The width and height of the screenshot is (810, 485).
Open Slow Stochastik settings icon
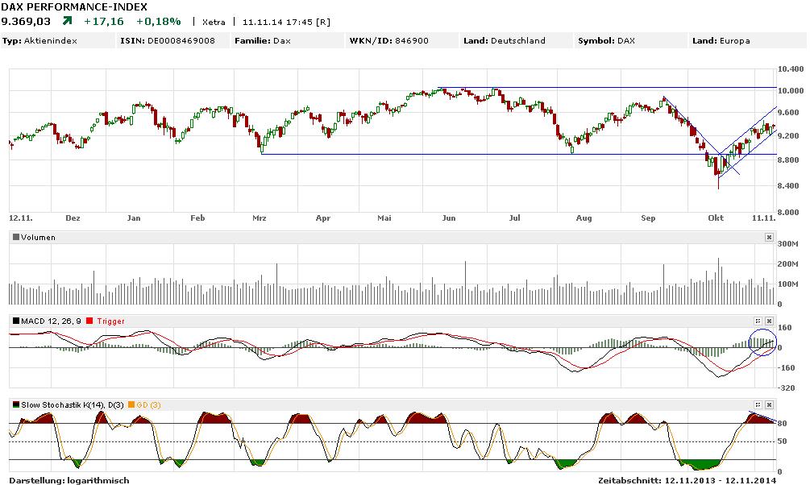coord(758,405)
